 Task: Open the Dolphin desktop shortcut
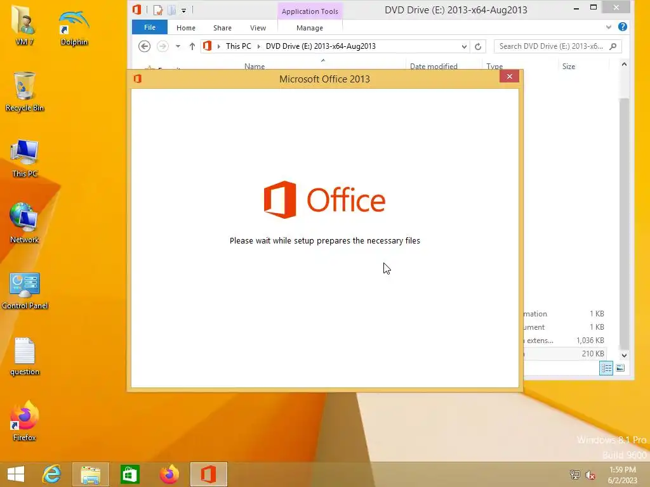74,27
